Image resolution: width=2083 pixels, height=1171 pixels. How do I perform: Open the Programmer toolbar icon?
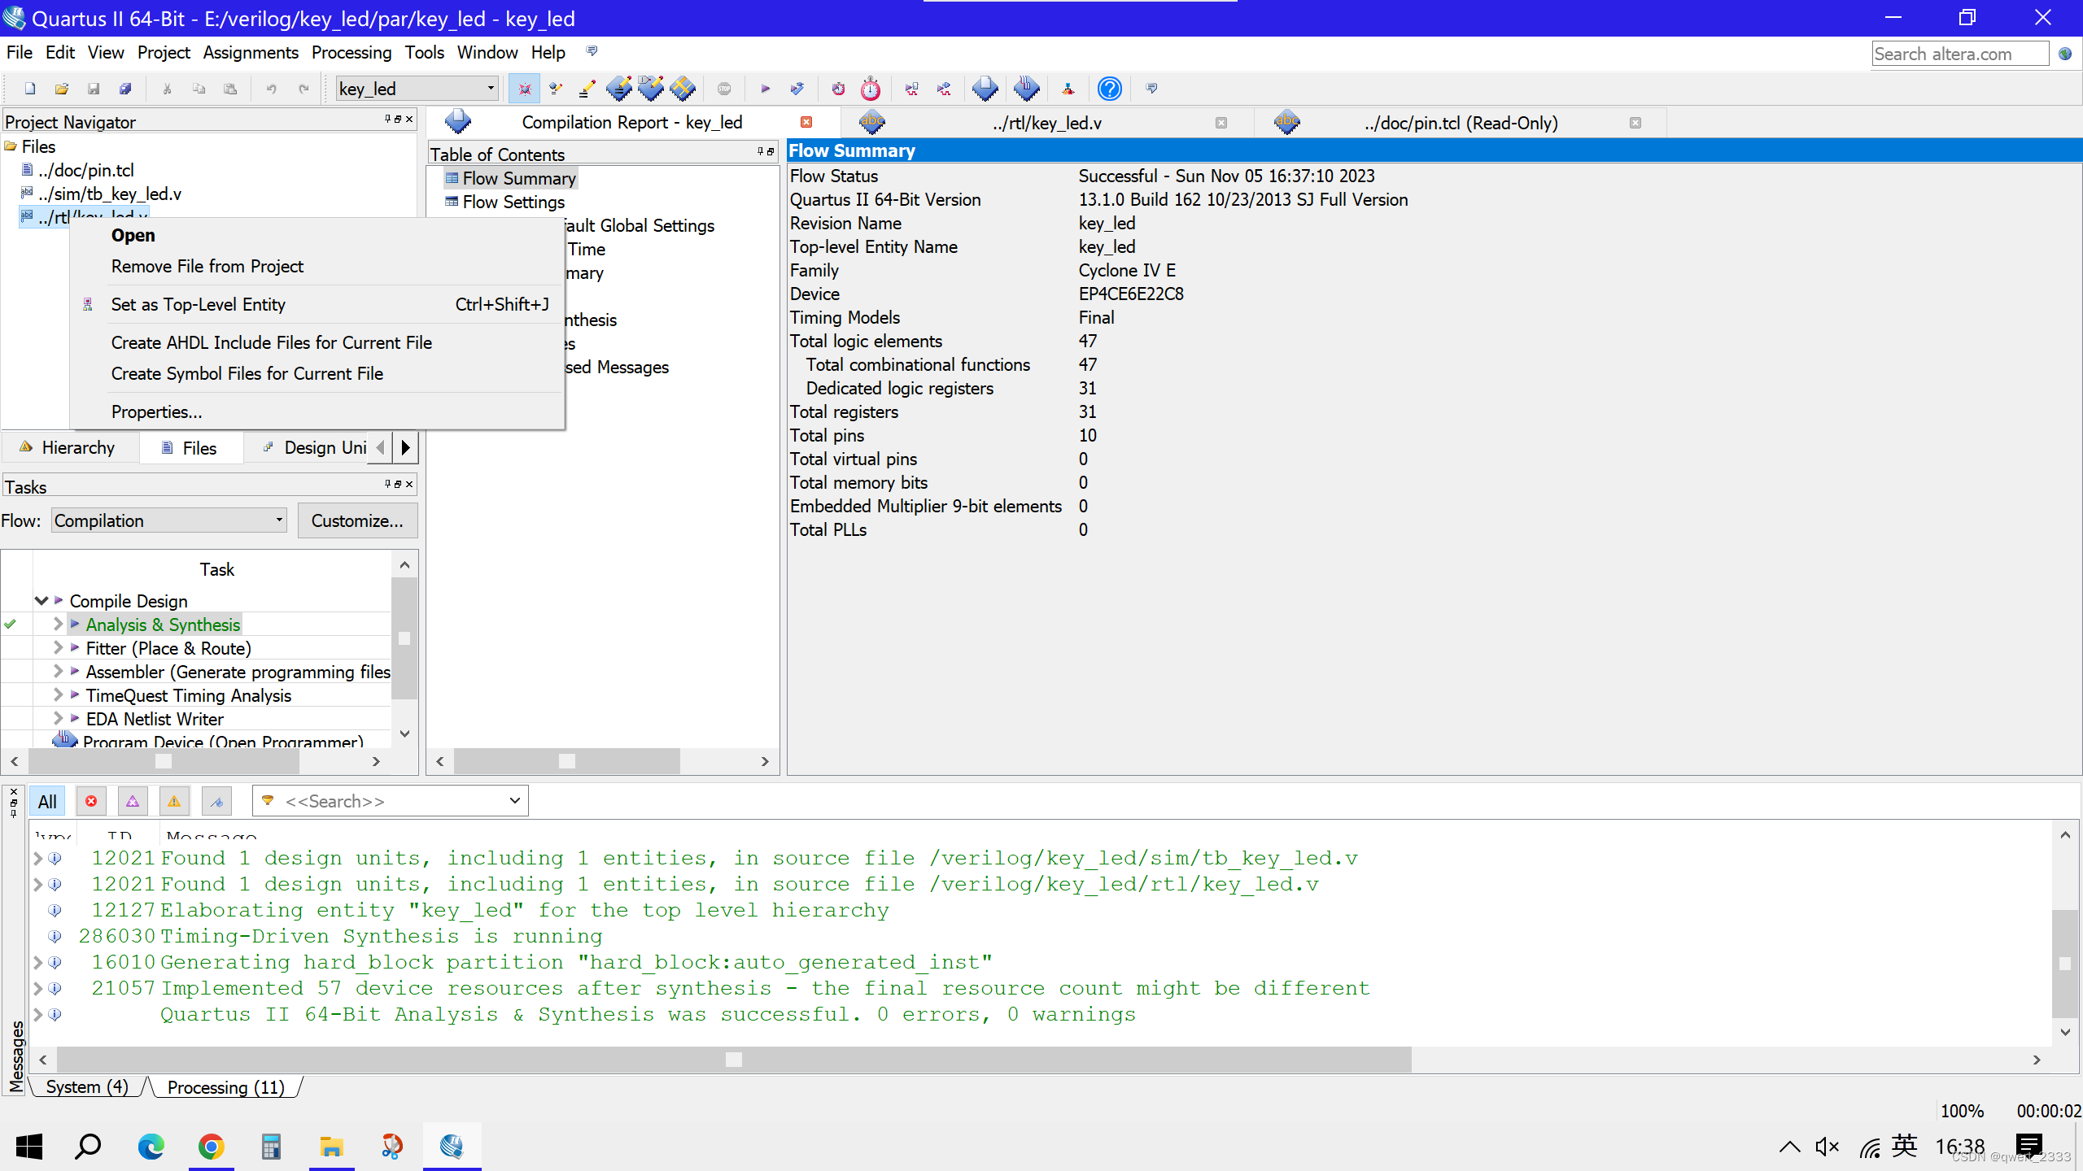tap(1027, 89)
